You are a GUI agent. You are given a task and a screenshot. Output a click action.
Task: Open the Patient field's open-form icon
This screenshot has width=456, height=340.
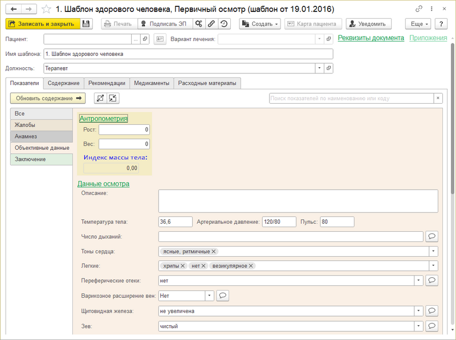coord(145,39)
